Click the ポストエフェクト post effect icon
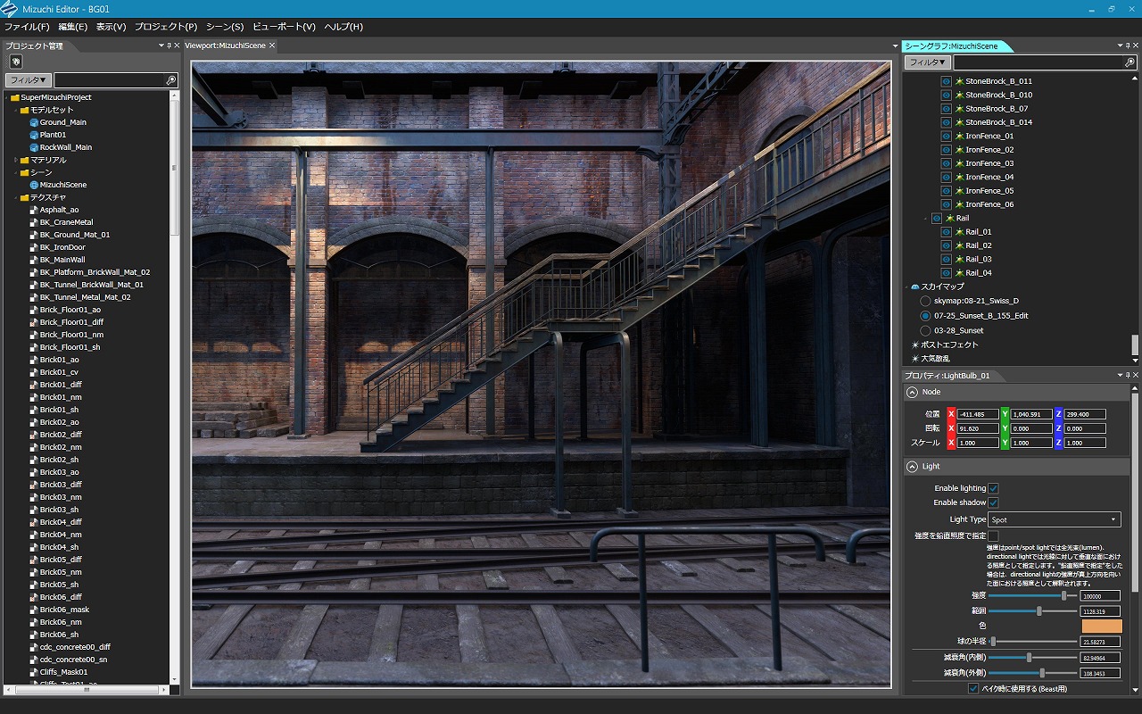Image resolution: width=1142 pixels, height=714 pixels. [914, 345]
